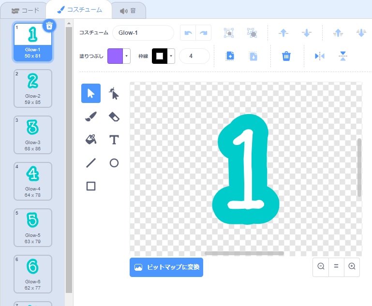Click the Bring to Front icon

[338, 33]
